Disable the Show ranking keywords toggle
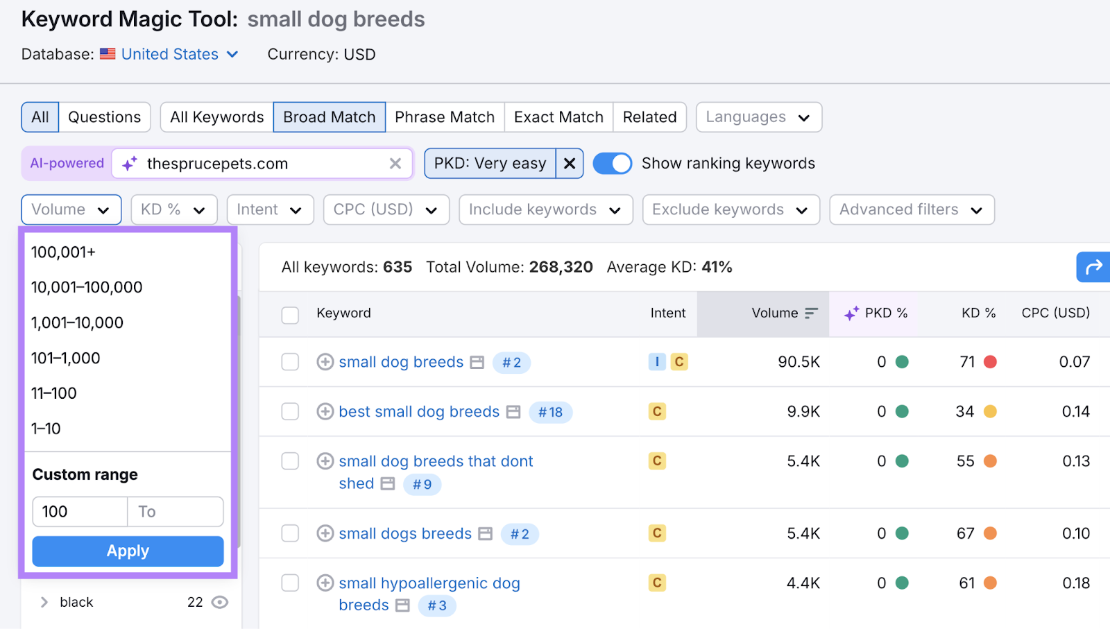 pos(613,163)
